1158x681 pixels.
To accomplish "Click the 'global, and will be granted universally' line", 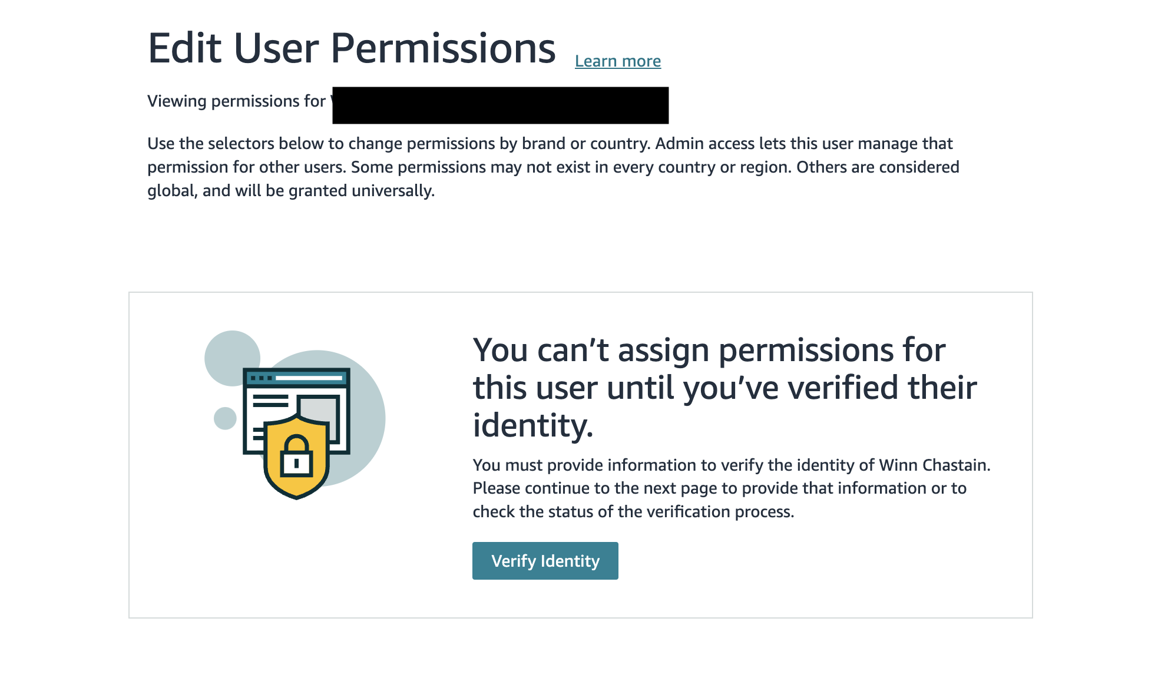I will click(291, 191).
